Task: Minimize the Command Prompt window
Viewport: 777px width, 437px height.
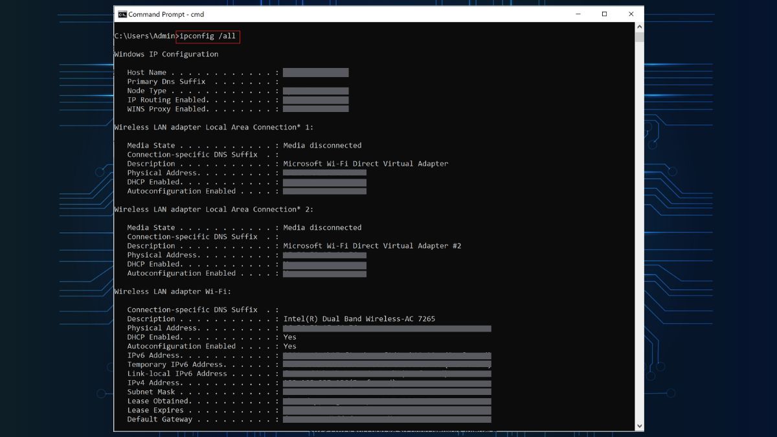Action: tap(577, 14)
